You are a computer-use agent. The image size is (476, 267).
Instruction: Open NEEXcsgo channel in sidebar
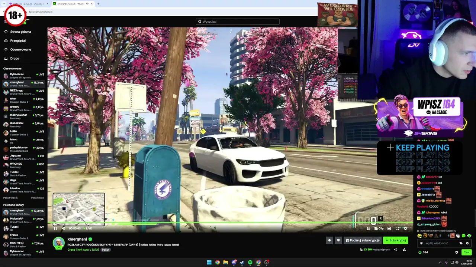[24, 92]
